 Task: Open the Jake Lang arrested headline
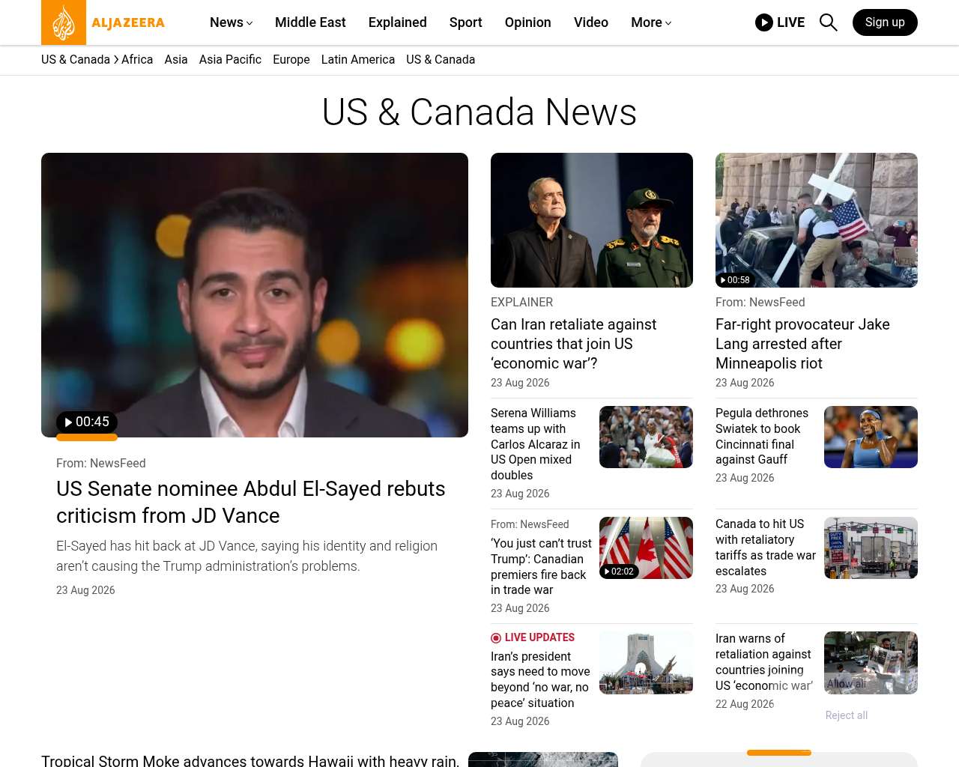pyautogui.click(x=802, y=344)
